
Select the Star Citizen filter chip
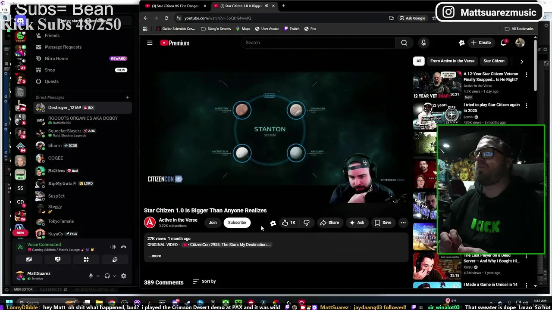[x=494, y=61]
